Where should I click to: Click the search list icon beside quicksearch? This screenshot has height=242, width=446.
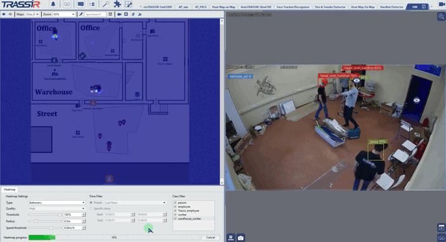[x=110, y=14]
